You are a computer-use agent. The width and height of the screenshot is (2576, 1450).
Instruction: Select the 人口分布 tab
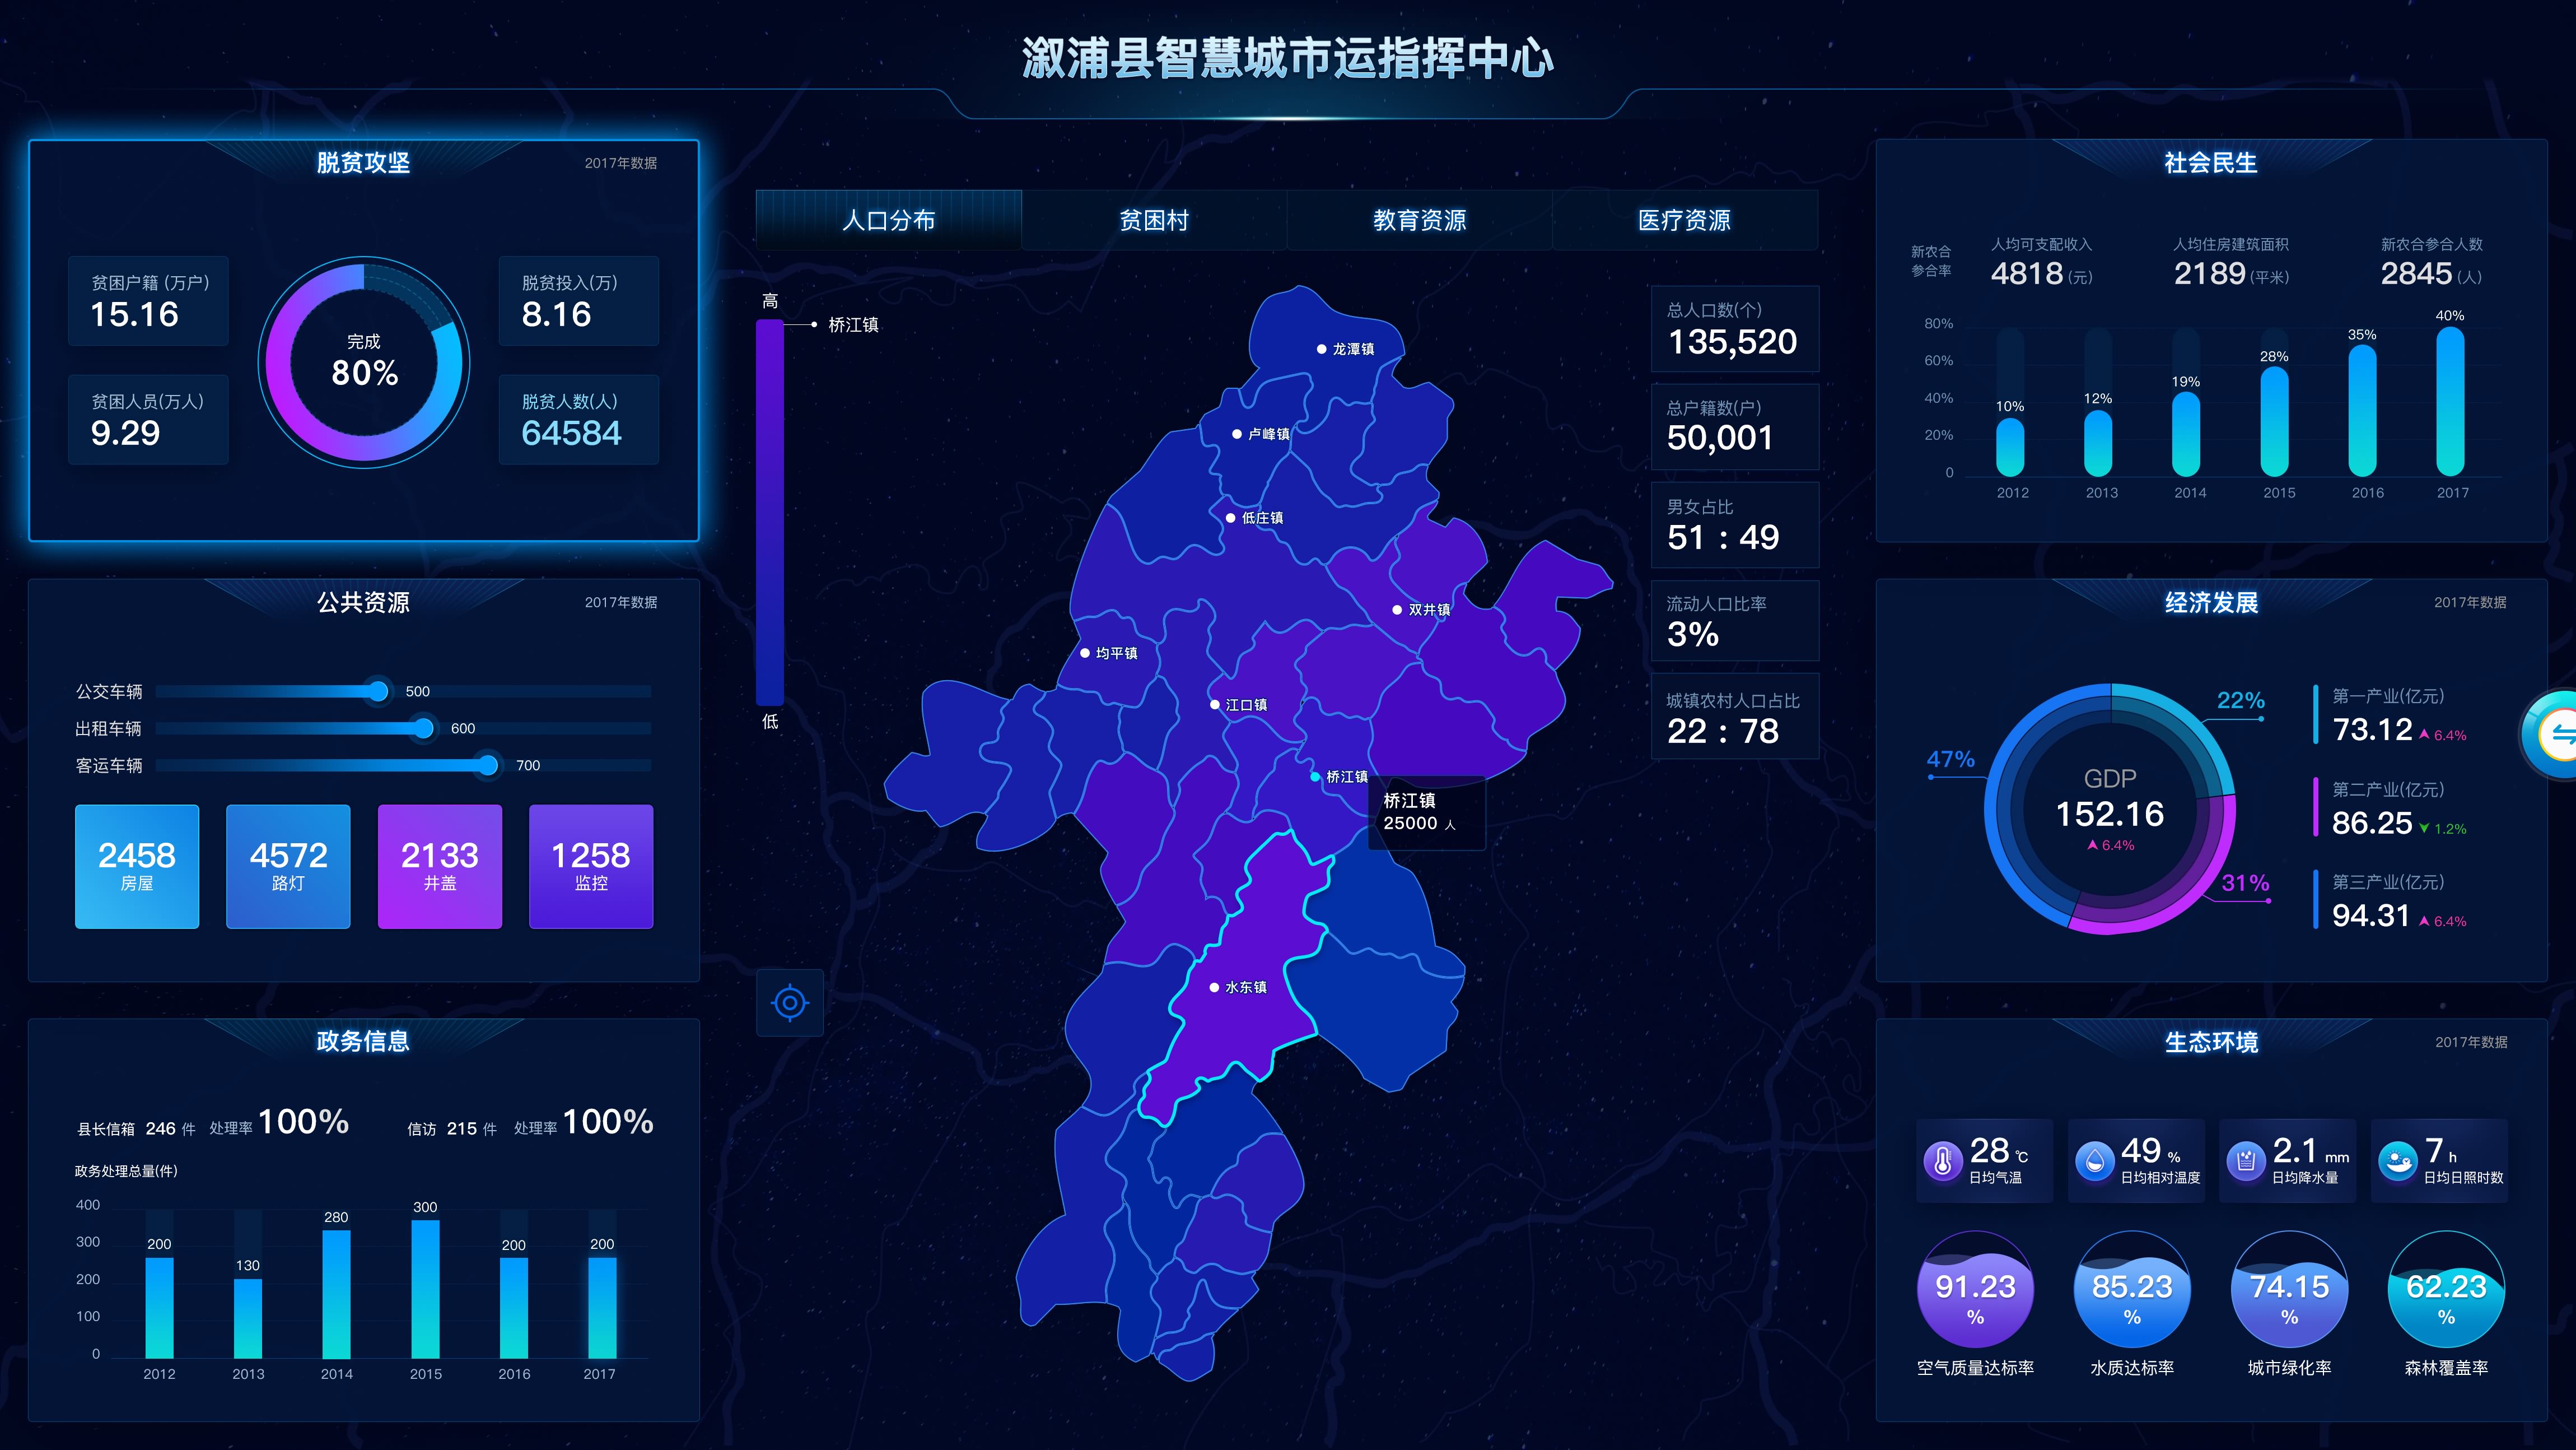coord(888,220)
